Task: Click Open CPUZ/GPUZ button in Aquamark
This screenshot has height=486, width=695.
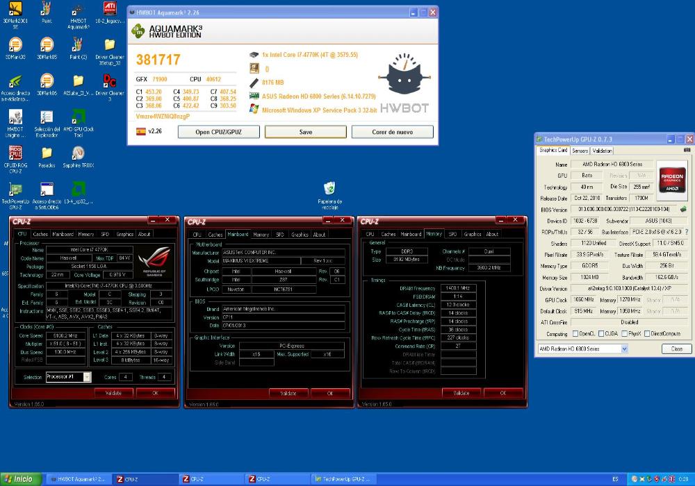Action: (x=218, y=132)
